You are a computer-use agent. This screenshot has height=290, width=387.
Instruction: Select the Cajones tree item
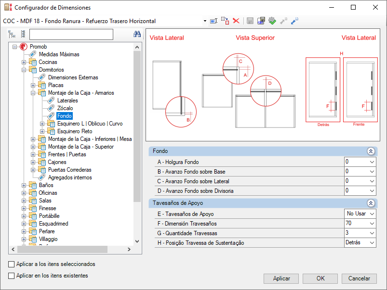click(57, 162)
